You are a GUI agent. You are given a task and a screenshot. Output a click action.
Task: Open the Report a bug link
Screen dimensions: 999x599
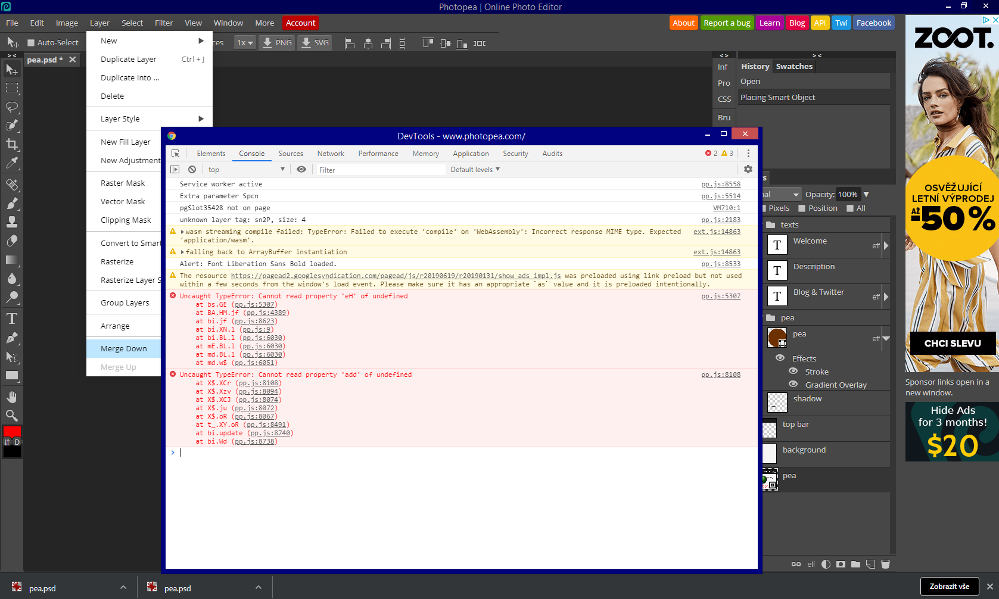(727, 23)
